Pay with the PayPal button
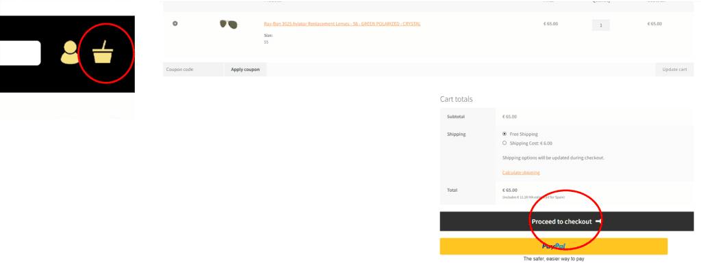 coord(553,246)
